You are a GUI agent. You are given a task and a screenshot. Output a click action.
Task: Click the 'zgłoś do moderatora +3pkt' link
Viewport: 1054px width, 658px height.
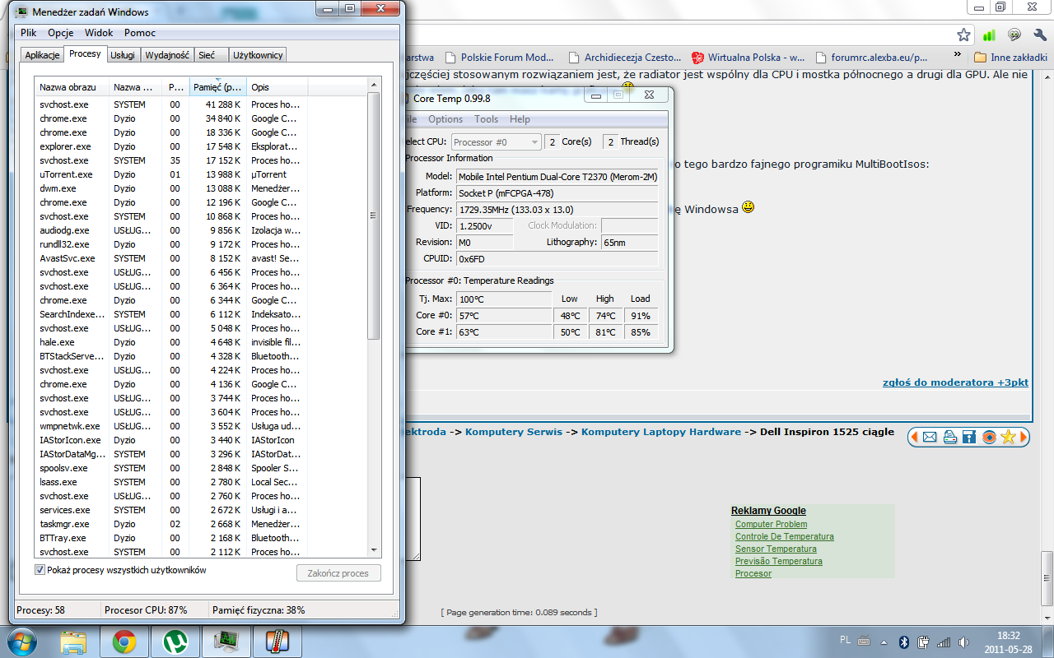955,382
